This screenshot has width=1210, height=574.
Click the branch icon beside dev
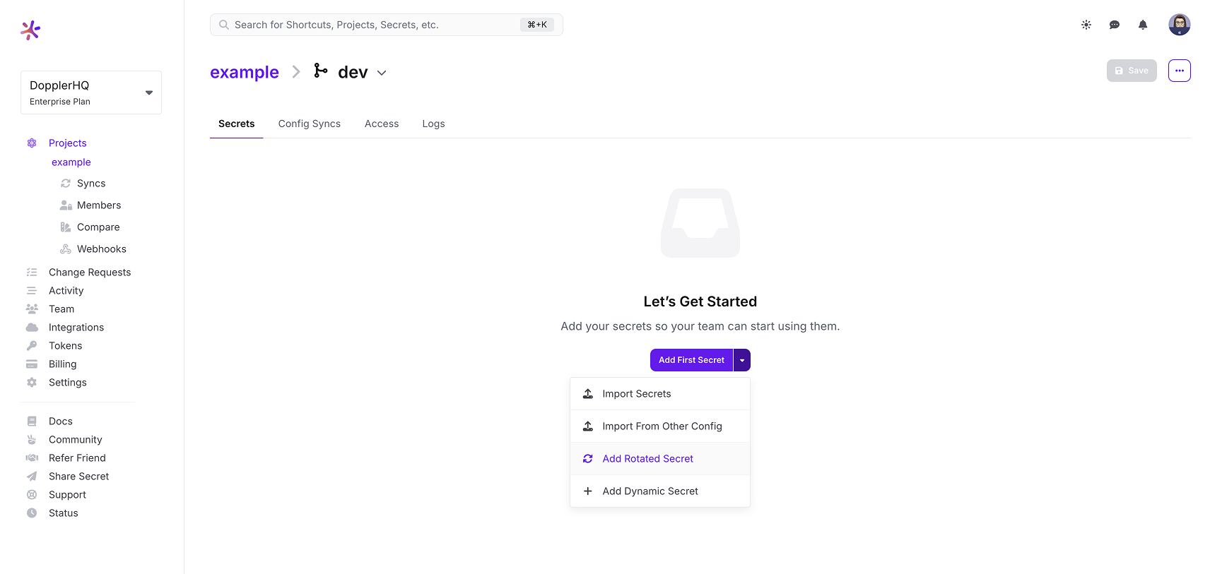point(321,71)
